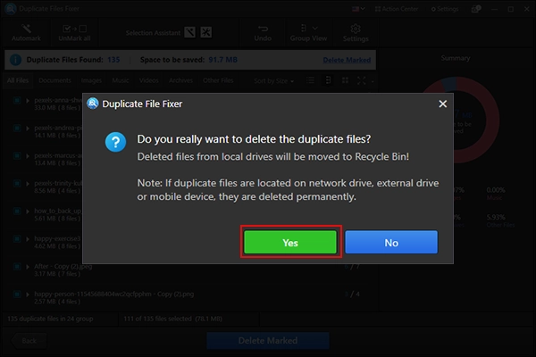
Task: Switch to the grid thumbnails view icon
Action: [345, 80]
